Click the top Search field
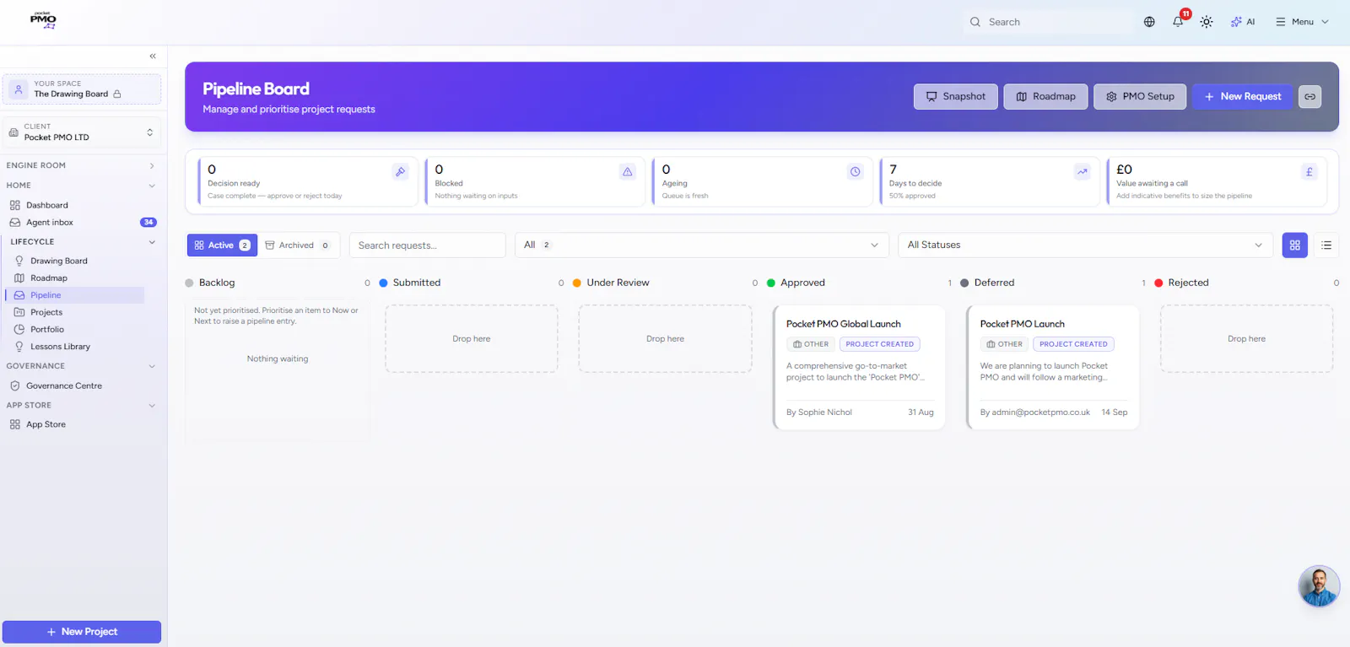This screenshot has height=647, width=1350. (1046, 22)
